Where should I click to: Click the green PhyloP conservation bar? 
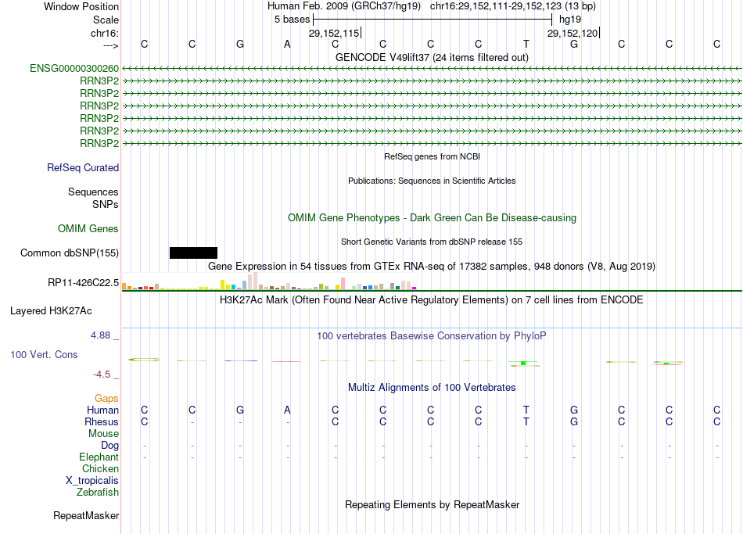(523, 363)
